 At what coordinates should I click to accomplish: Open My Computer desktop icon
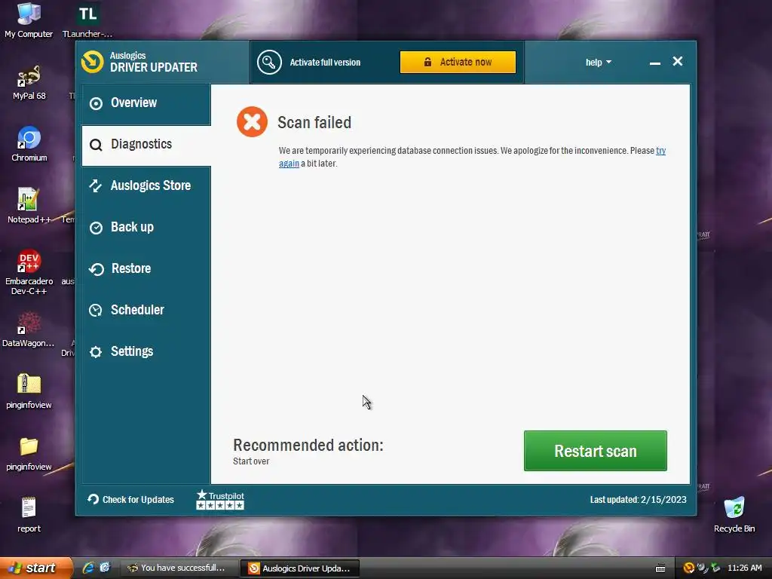coord(29,20)
